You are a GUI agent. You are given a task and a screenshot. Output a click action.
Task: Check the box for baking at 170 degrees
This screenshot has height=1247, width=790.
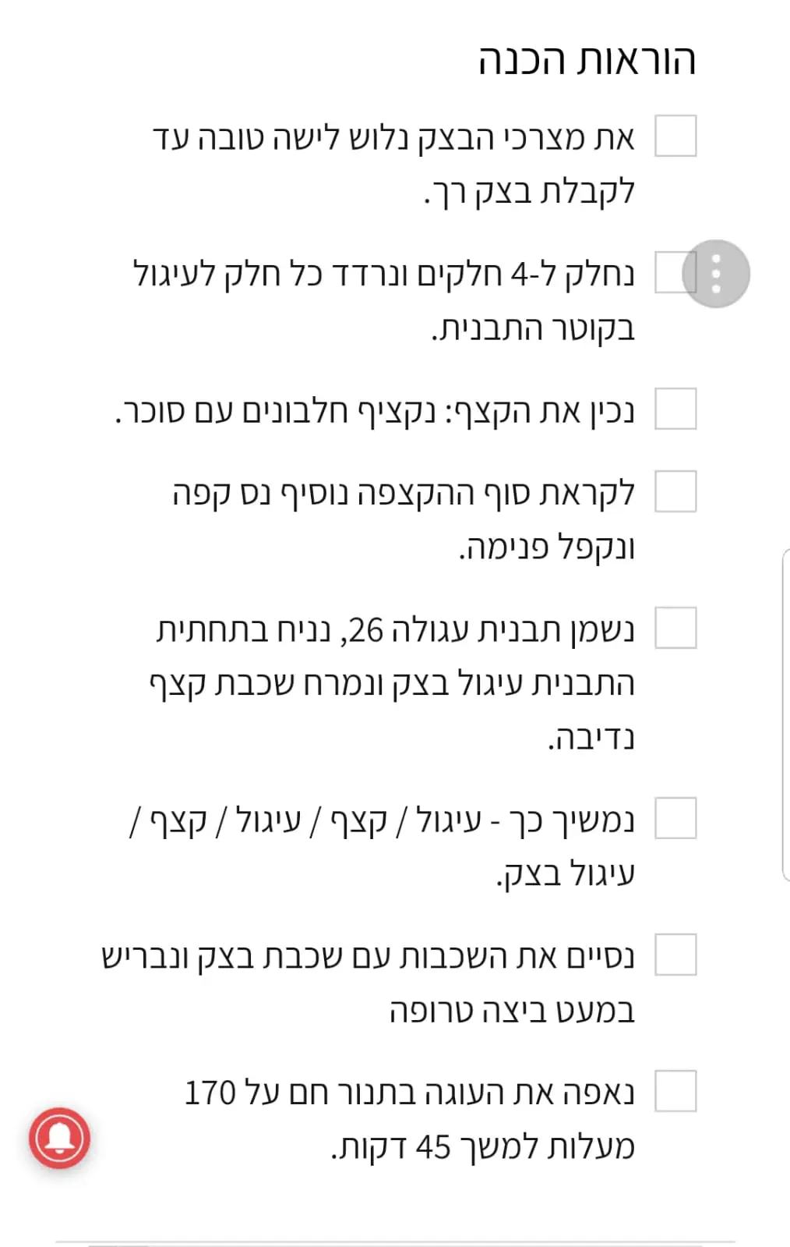(675, 1091)
